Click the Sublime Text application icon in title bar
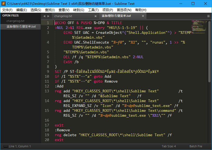212x150 pixels. tap(3, 4)
